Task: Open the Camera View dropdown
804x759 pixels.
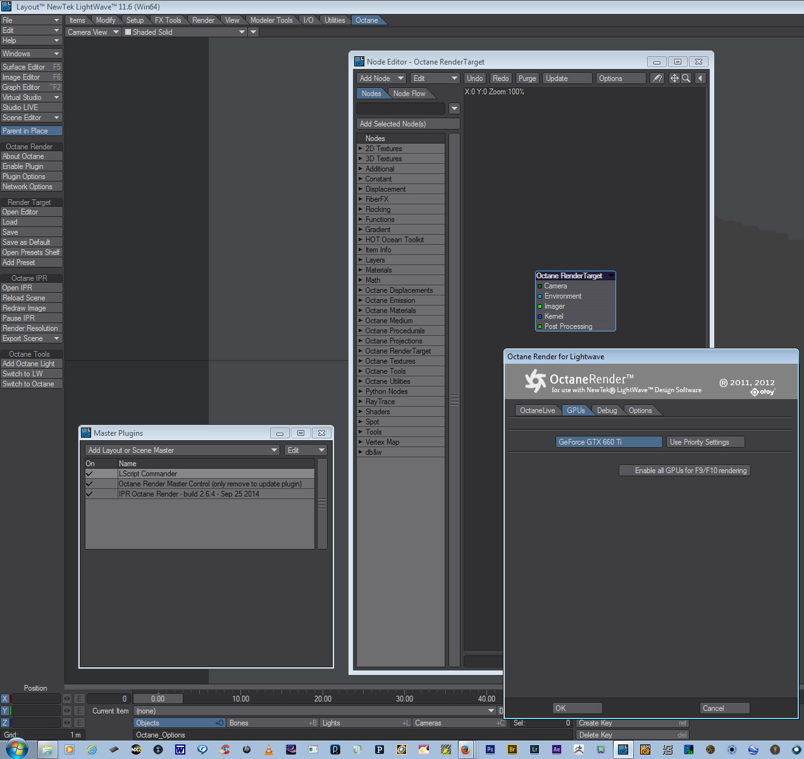Action: point(93,32)
